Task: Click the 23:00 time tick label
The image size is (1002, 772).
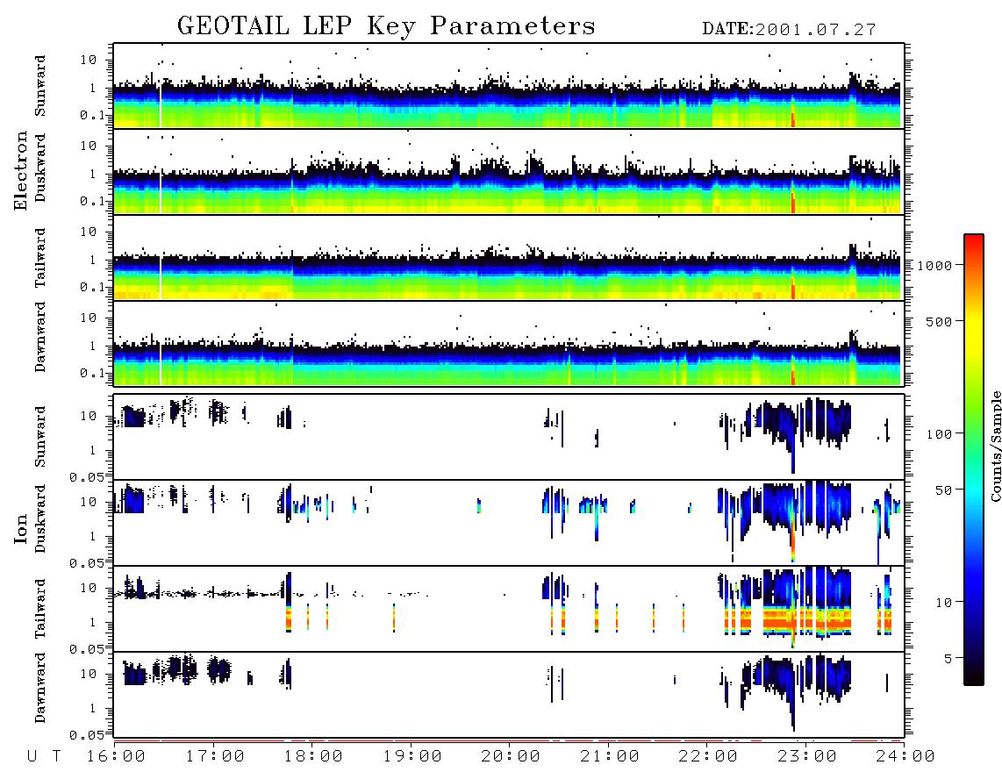Action: click(807, 757)
